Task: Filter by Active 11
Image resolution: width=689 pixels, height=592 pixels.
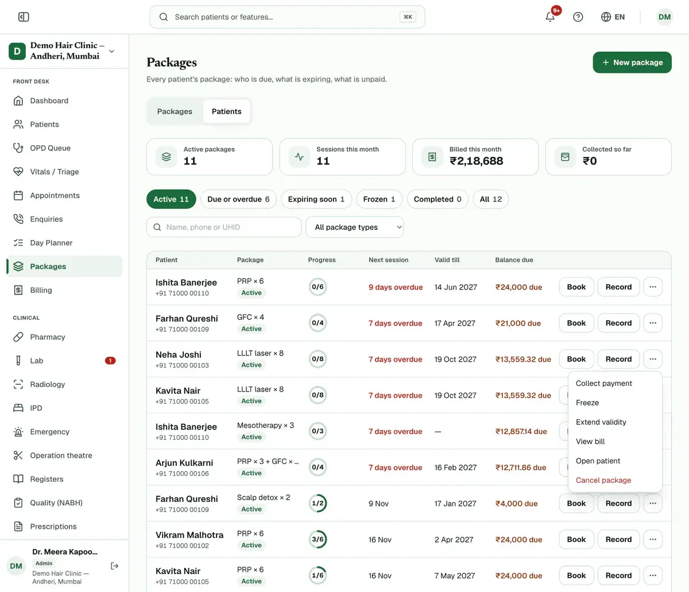Action: (171, 199)
